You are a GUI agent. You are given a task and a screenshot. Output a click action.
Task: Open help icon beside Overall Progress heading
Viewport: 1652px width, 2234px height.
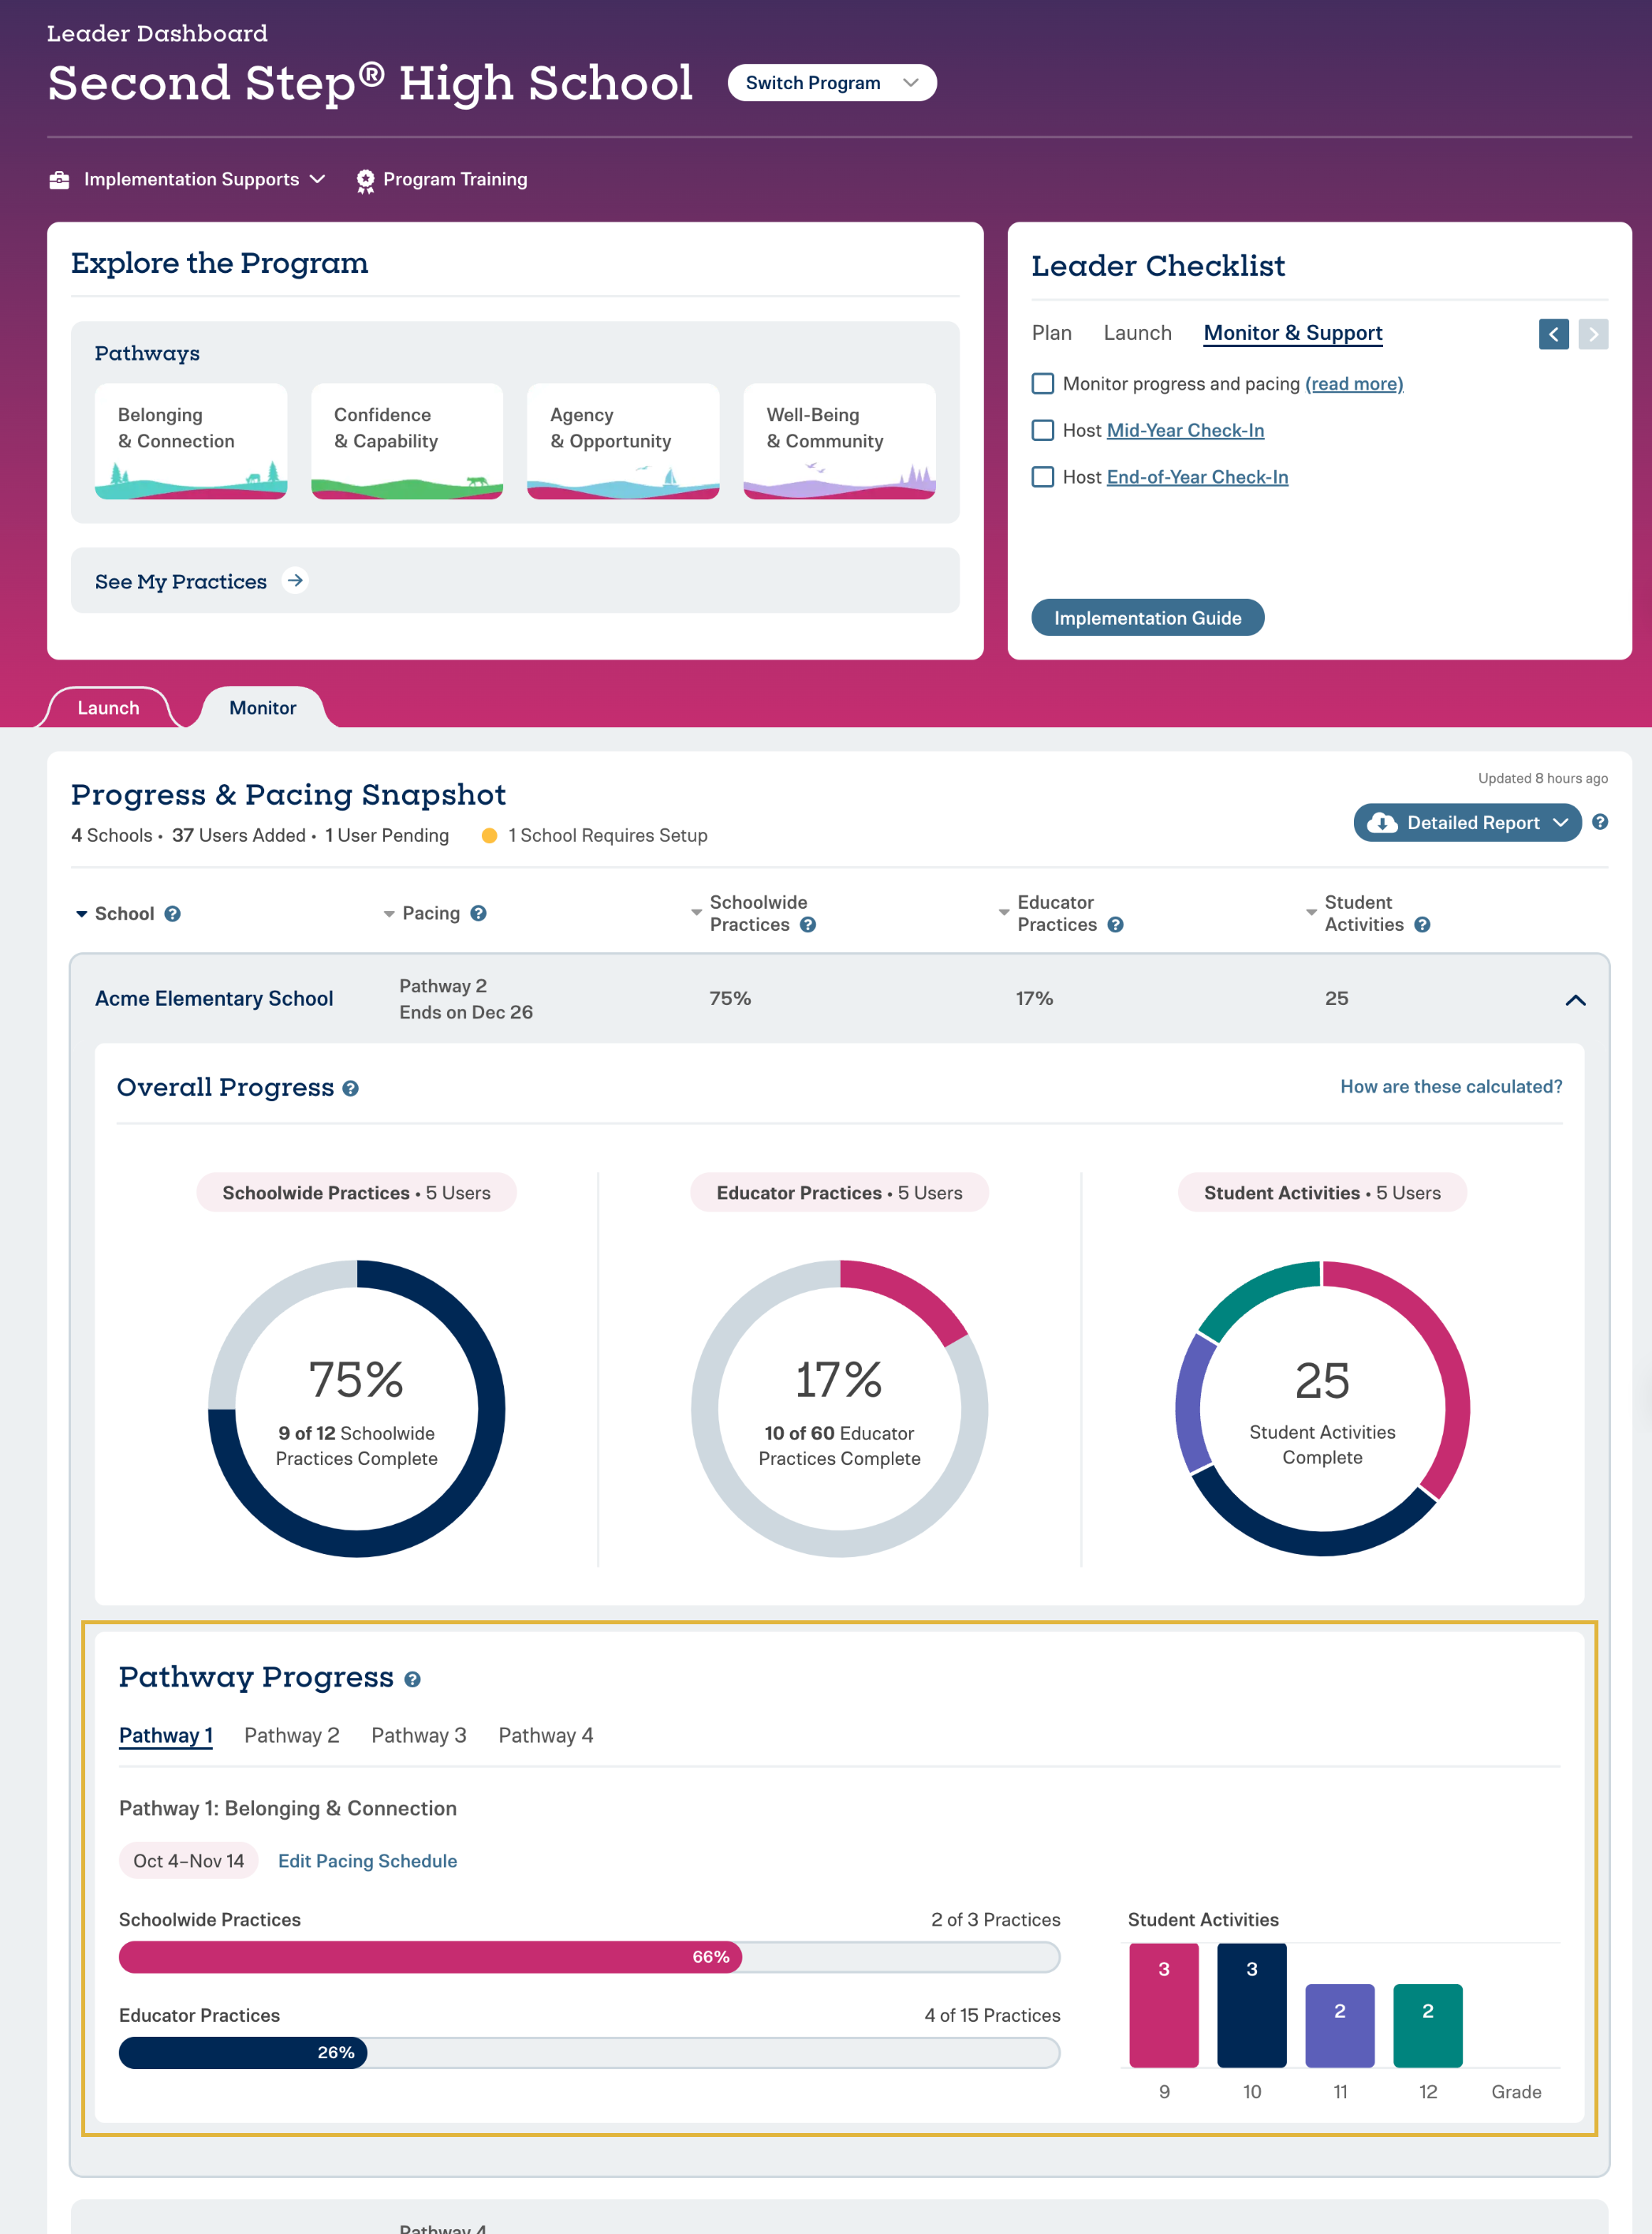click(x=350, y=1089)
